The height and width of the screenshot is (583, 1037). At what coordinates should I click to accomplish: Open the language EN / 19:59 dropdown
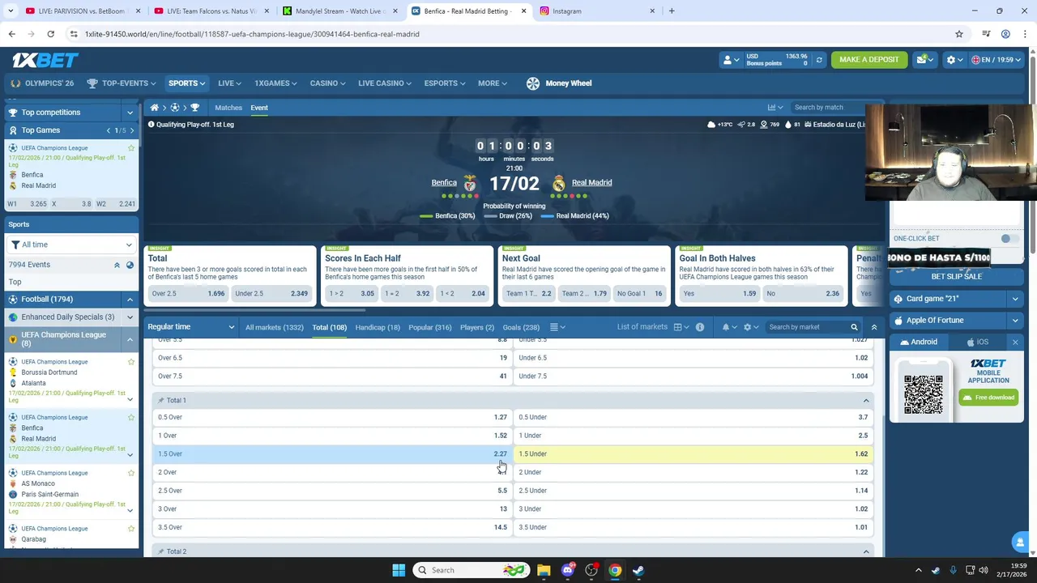996,60
